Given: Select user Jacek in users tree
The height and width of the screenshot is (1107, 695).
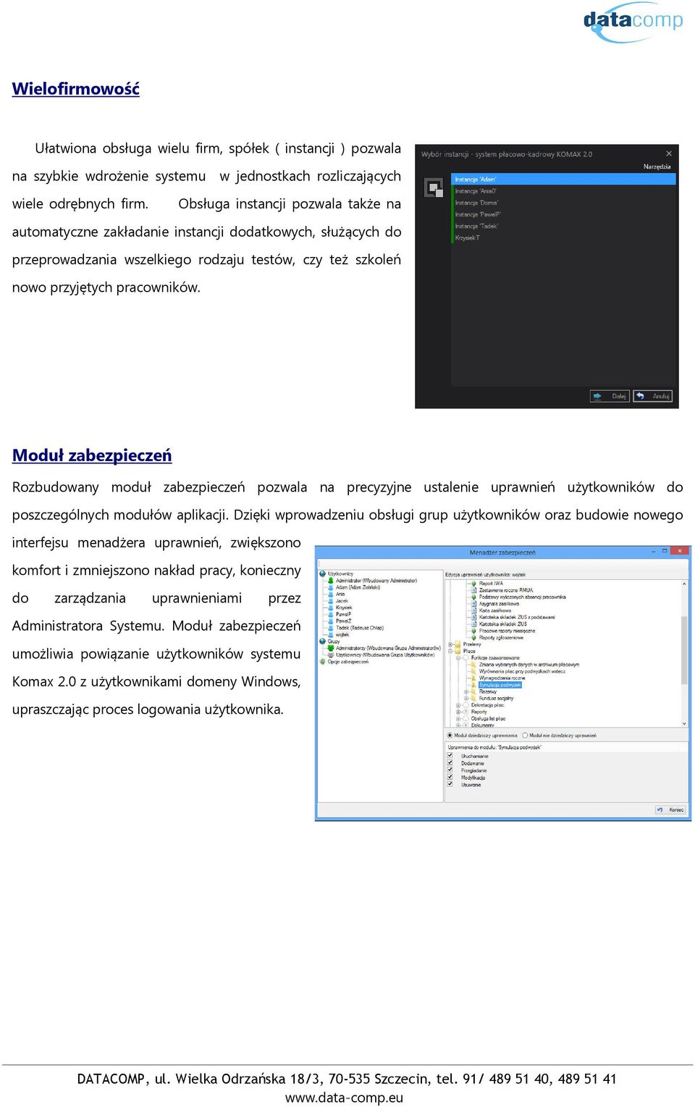Looking at the screenshot, I should click(342, 601).
